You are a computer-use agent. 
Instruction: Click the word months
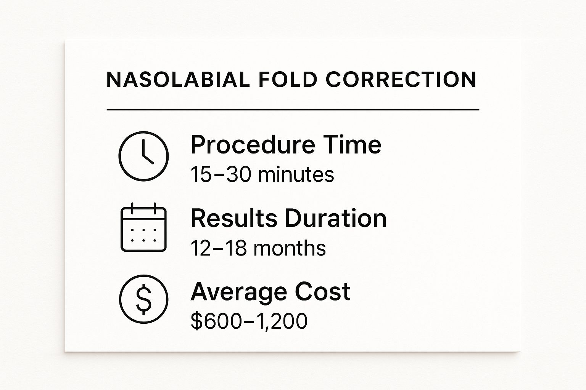[x=290, y=248]
